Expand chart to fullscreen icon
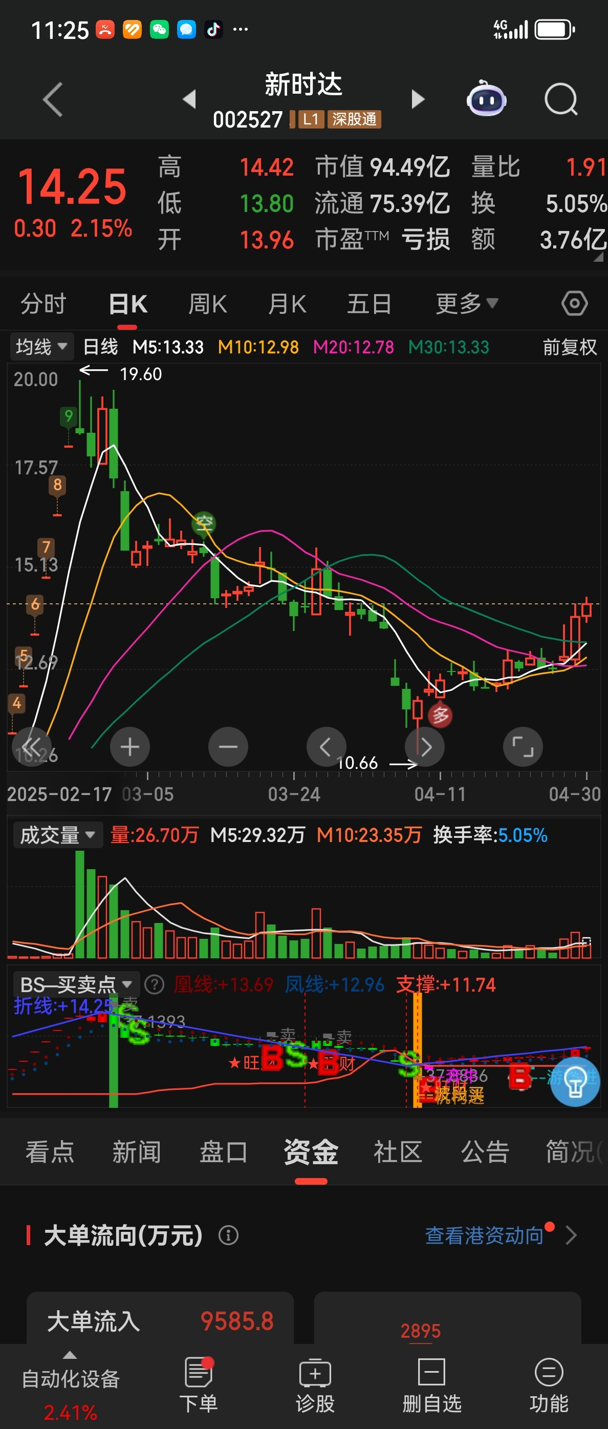The width and height of the screenshot is (608, 1429). 523,747
